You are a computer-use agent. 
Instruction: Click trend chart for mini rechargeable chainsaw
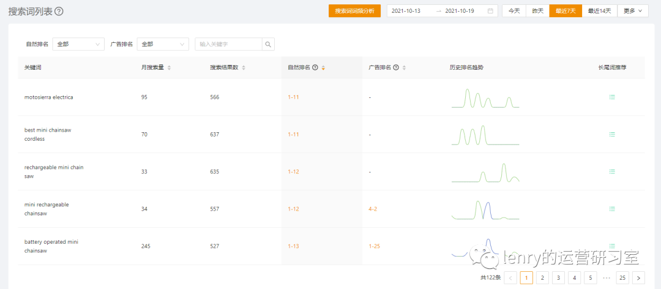point(485,209)
